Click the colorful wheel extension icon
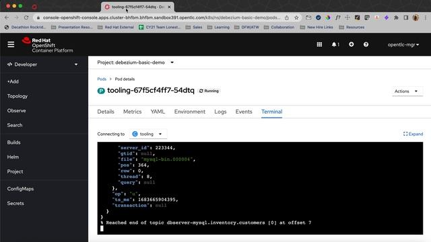This screenshot has width=431, height=242. (x=328, y=17)
